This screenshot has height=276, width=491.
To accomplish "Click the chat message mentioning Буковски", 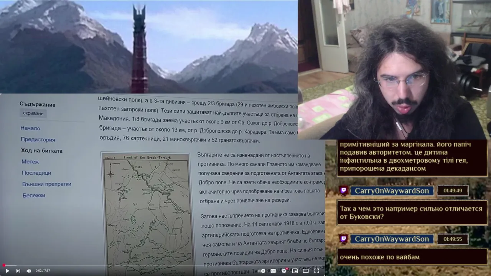I will click(412, 213).
